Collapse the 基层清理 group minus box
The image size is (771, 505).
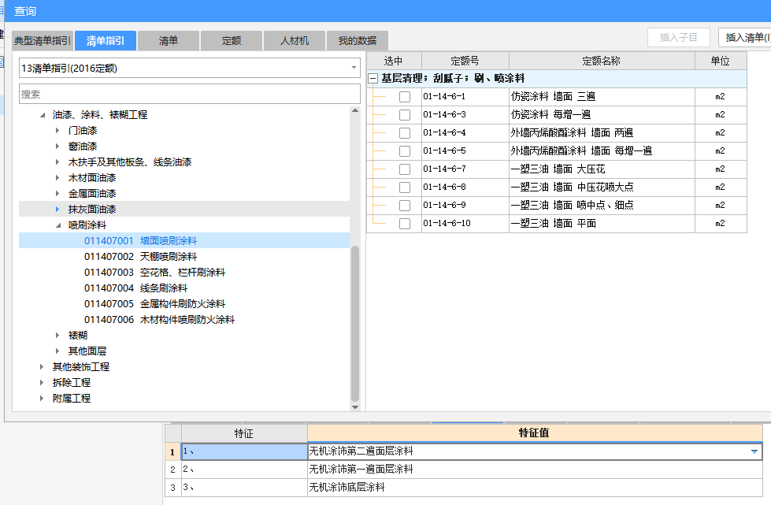(x=373, y=79)
